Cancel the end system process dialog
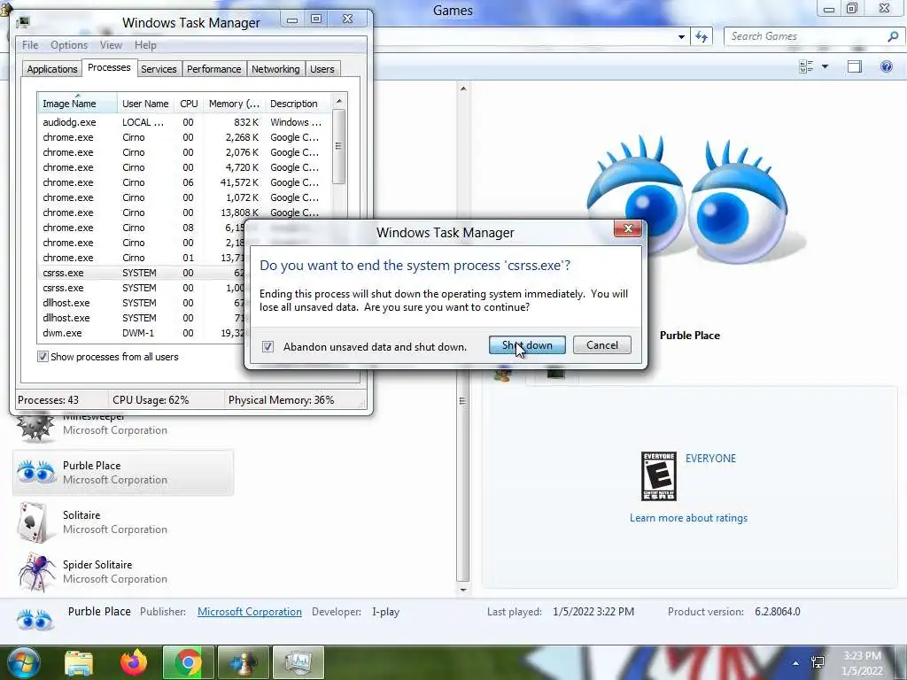This screenshot has width=907, height=680. (601, 345)
